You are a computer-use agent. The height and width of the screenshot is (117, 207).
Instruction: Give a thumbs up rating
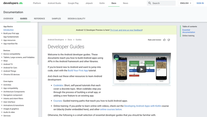[x=164, y=40]
